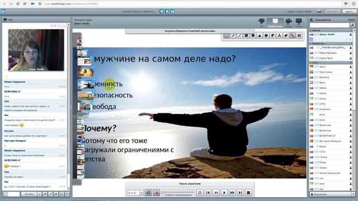The image size is (358, 201).
Task: Select user 'ГАЛА' in the users list
Action: (x=331, y=152)
